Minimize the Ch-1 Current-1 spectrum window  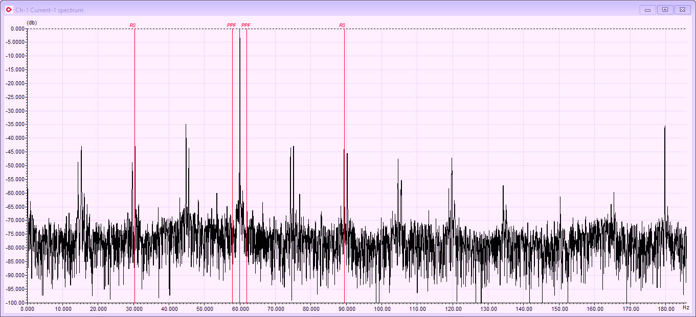tap(647, 10)
